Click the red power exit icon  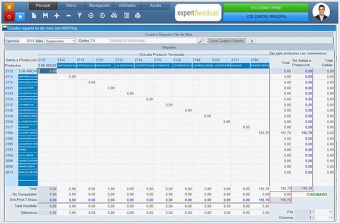coord(9,17)
